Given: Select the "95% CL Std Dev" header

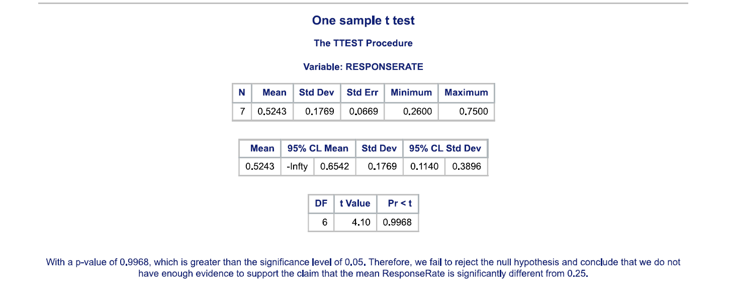Looking at the screenshot, I should click(445, 148).
